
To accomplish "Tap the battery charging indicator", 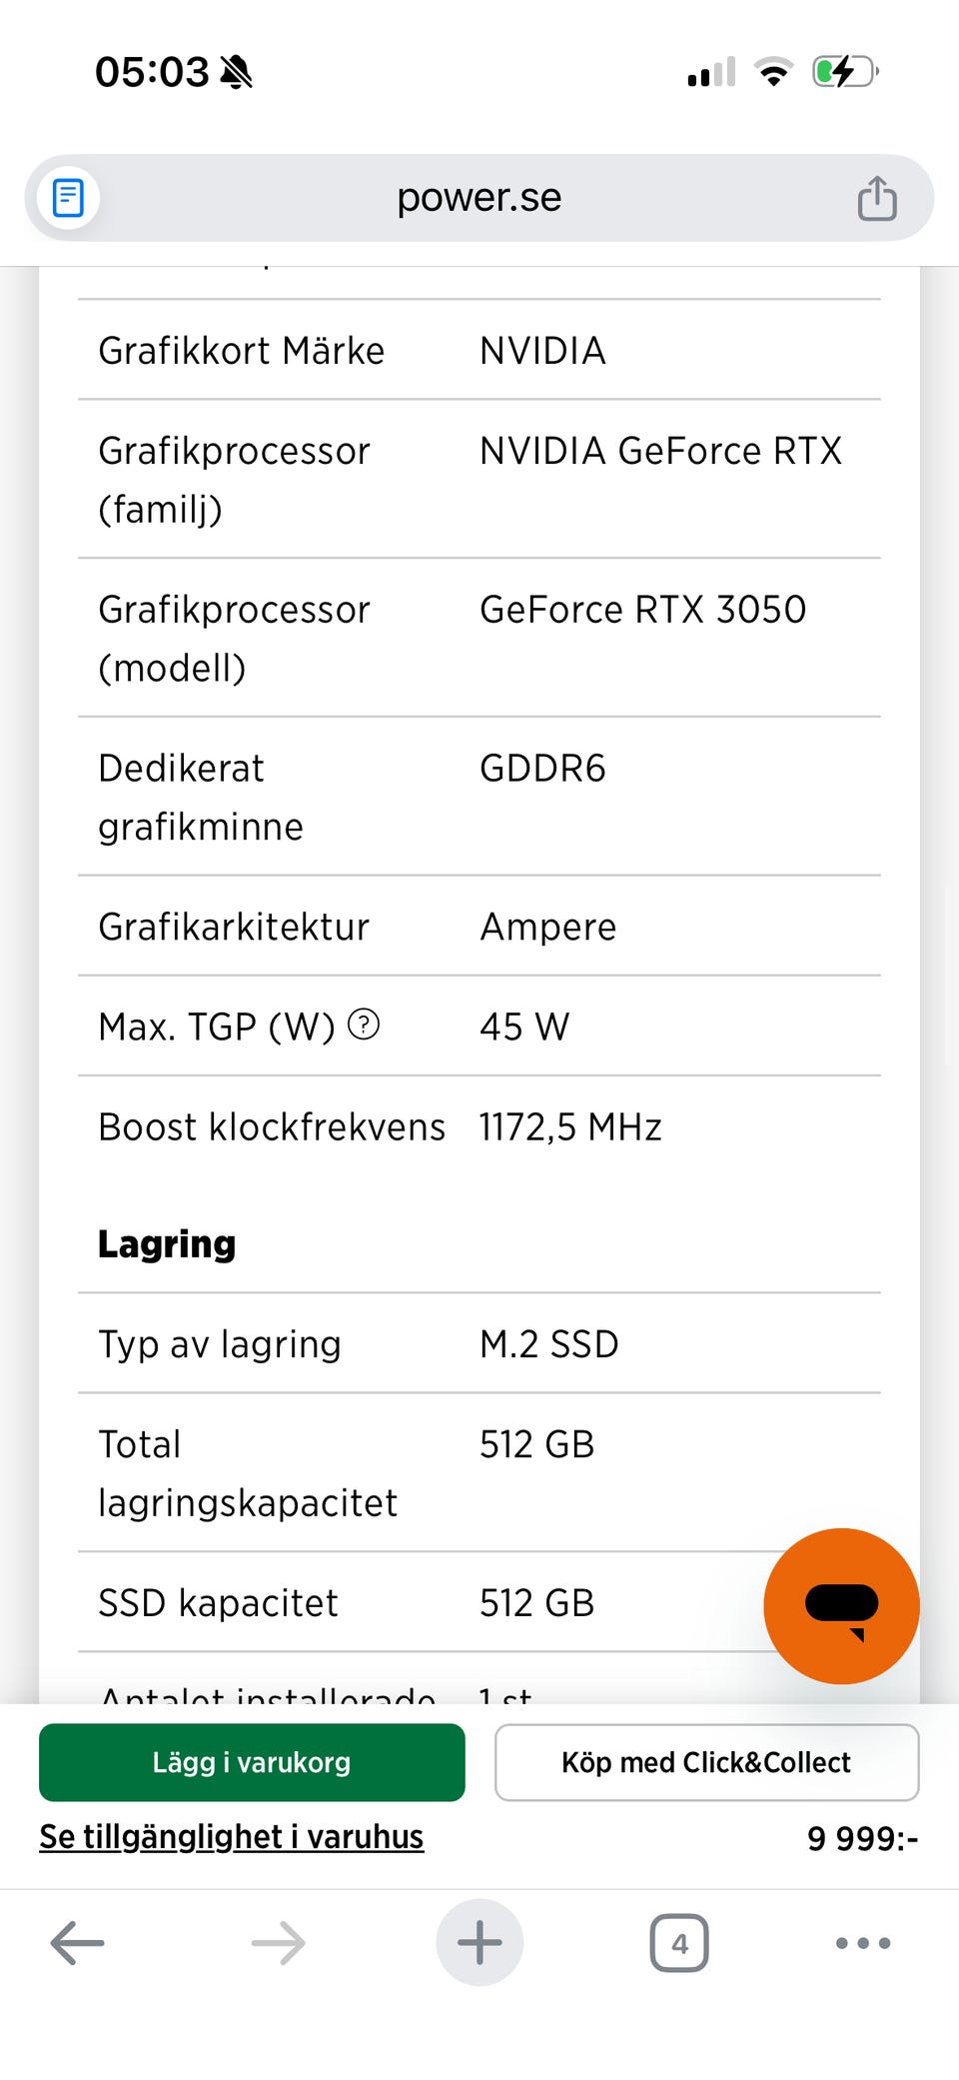I will tap(845, 72).
